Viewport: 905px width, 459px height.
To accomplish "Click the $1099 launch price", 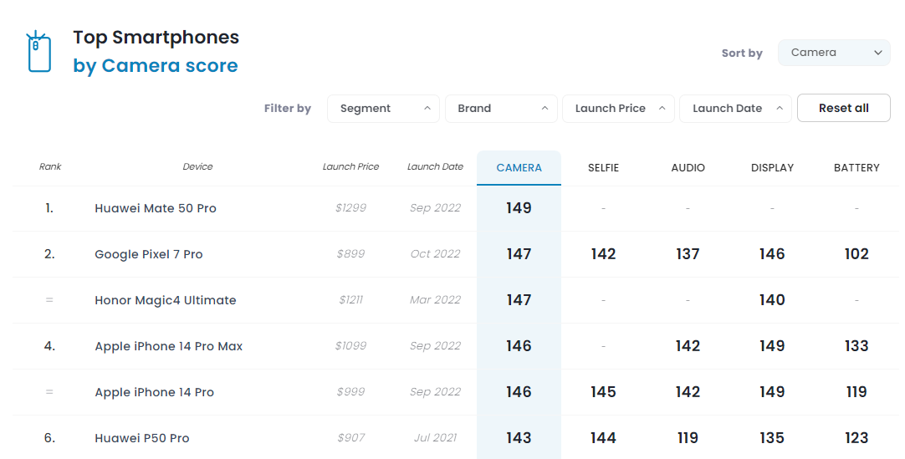I will pos(351,346).
